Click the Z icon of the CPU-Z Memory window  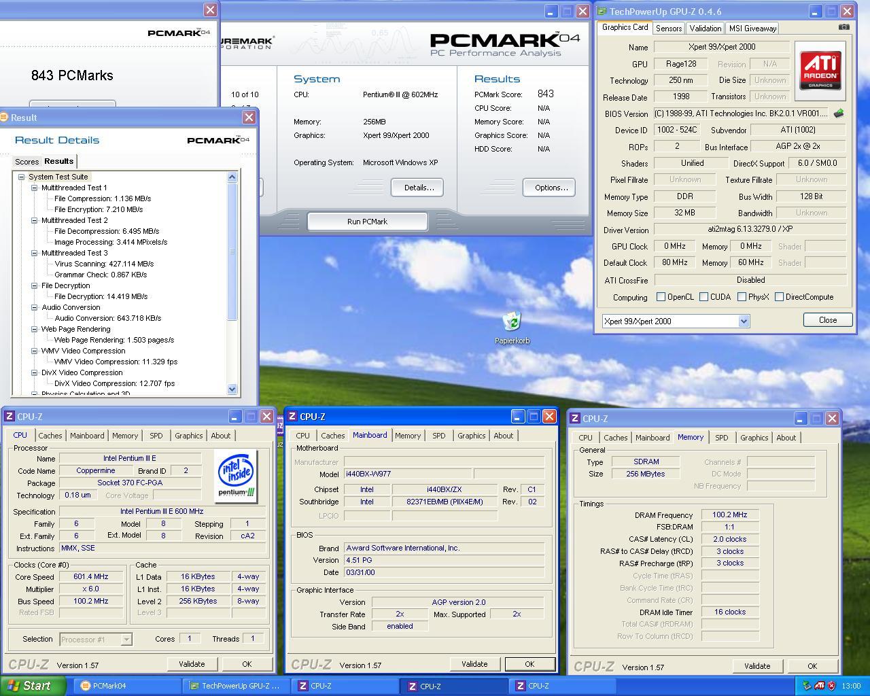[x=574, y=419]
